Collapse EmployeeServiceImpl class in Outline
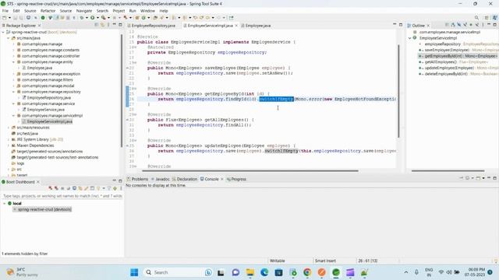 tap(410, 38)
